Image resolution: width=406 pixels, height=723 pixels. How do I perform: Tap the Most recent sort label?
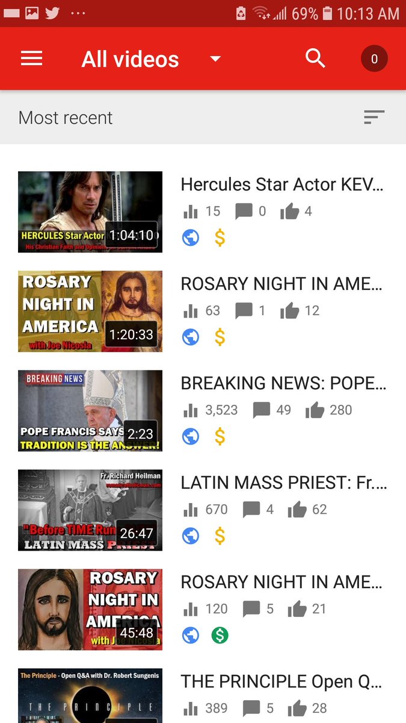click(x=66, y=117)
